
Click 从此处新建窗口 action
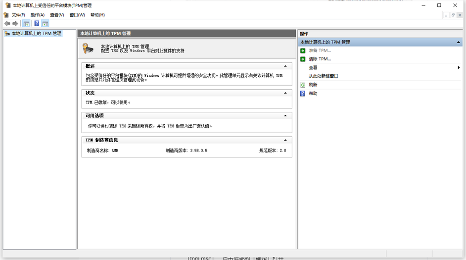click(324, 76)
